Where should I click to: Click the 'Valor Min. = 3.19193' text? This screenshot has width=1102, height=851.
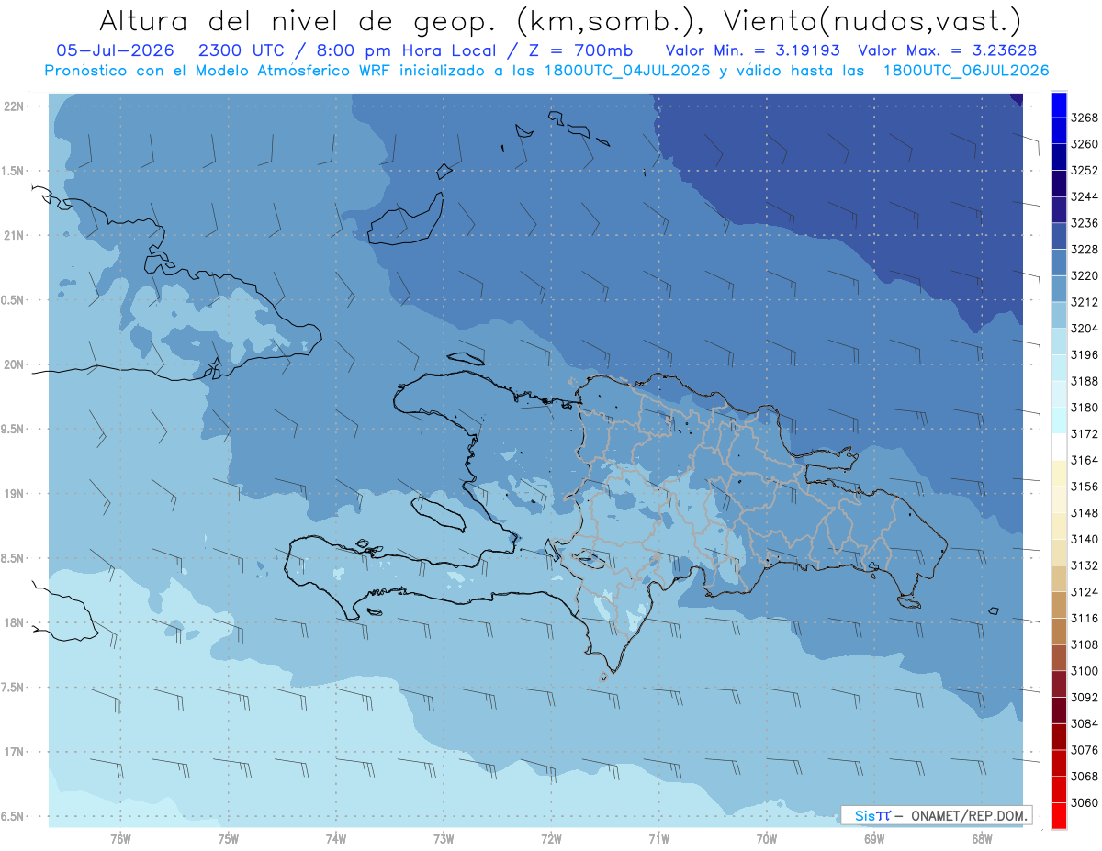[x=755, y=50]
